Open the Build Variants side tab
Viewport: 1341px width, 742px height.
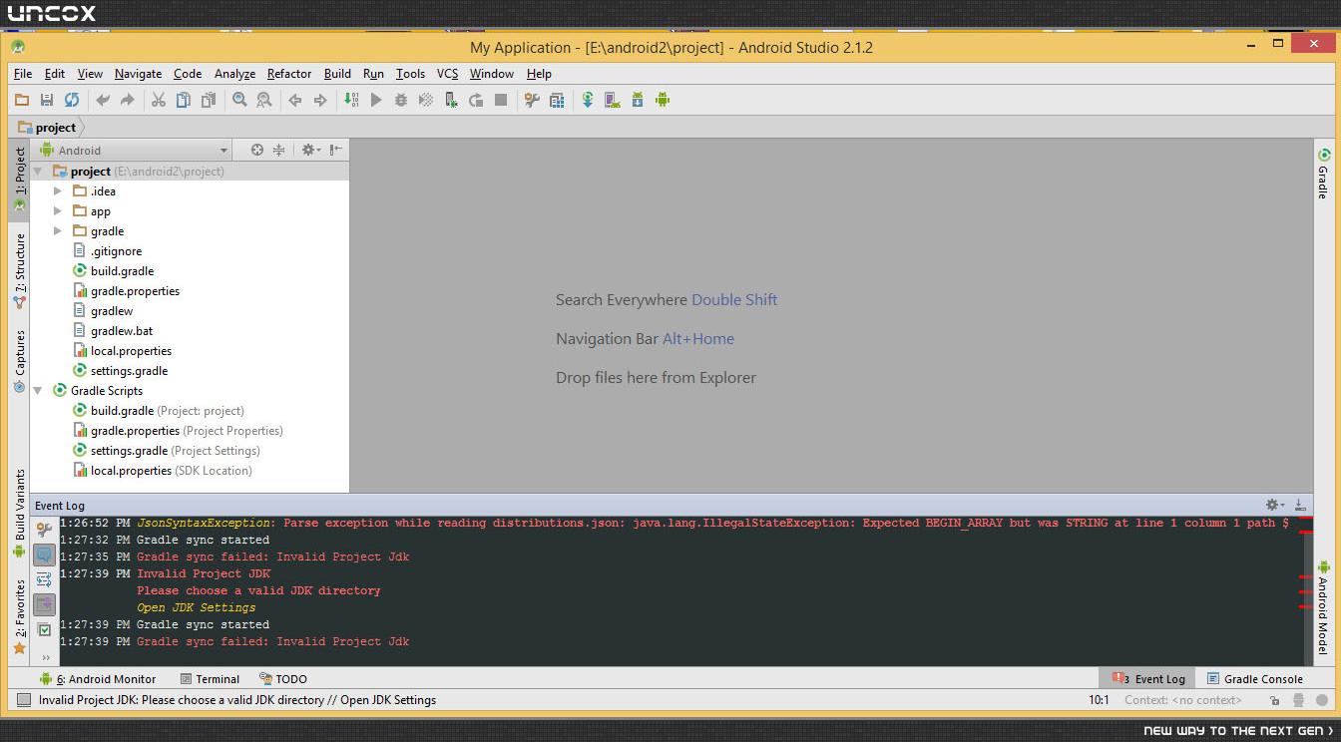tap(19, 513)
